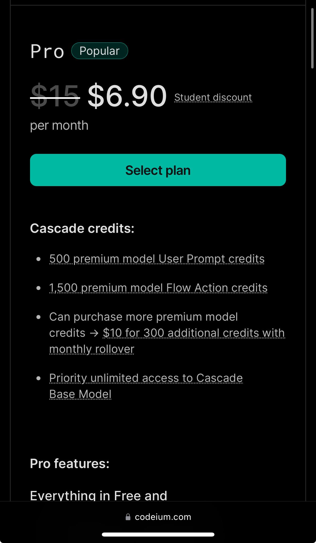Tap the lock icon in address bar
The image size is (316, 543).
pos(128,517)
